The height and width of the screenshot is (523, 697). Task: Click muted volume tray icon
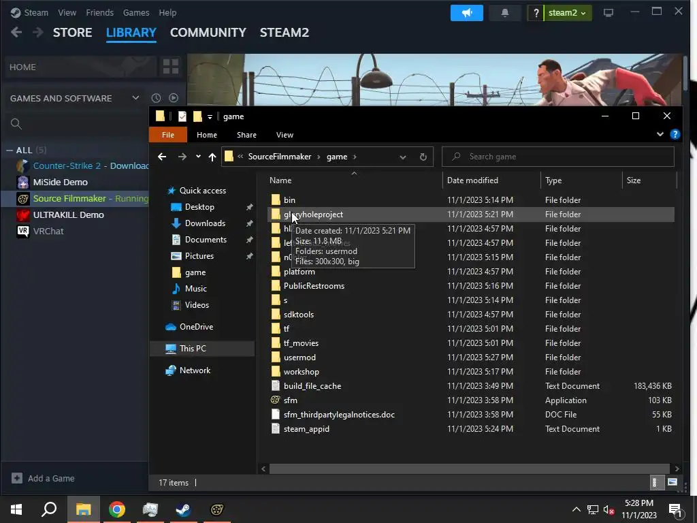[609, 509]
